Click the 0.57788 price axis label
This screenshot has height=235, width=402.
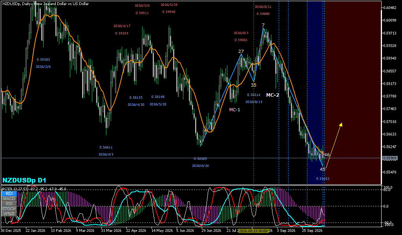(x=390, y=96)
